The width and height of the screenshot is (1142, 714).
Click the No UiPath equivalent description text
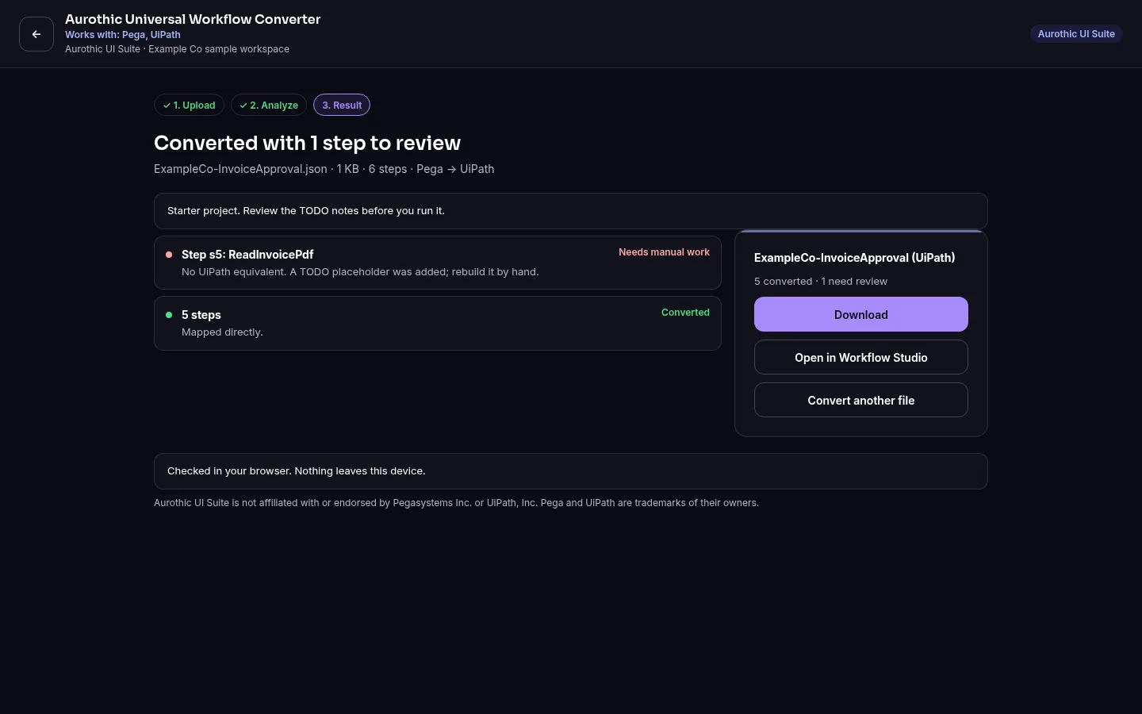360,272
